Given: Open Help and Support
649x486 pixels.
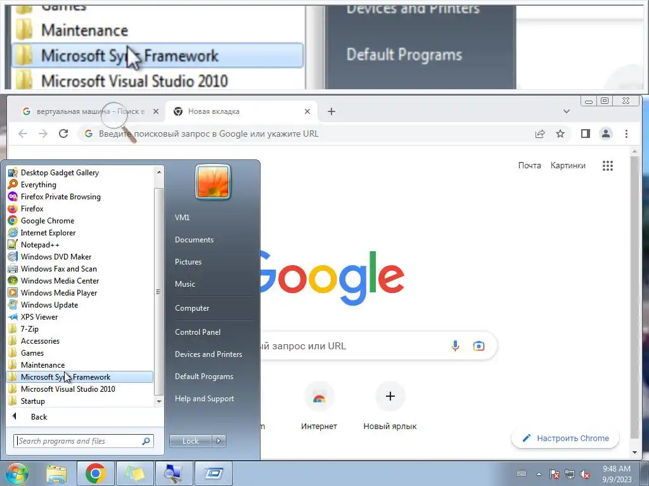Looking at the screenshot, I should 205,399.
